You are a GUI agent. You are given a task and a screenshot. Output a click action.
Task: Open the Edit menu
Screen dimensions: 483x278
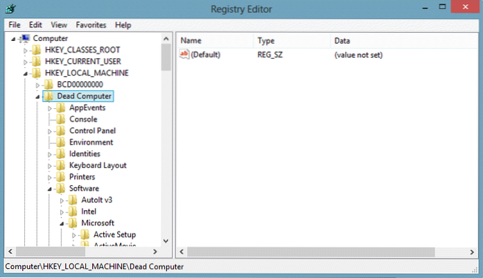[35, 25]
